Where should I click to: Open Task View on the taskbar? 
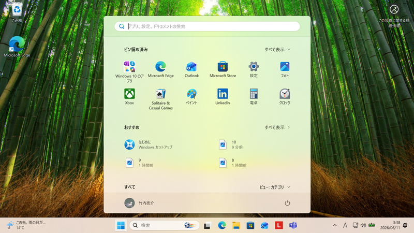(x=208, y=225)
